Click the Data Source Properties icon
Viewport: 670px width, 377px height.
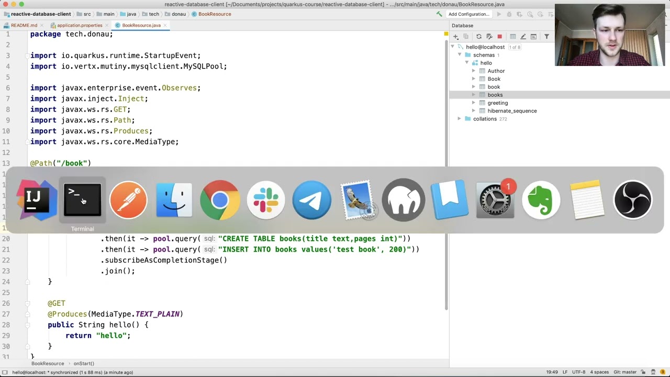point(489,37)
